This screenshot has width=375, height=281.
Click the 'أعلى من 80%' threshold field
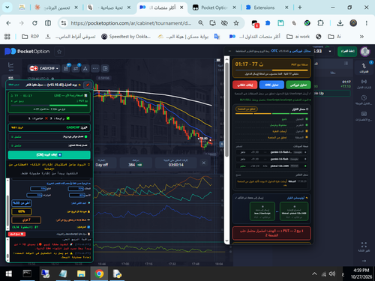[21, 203]
